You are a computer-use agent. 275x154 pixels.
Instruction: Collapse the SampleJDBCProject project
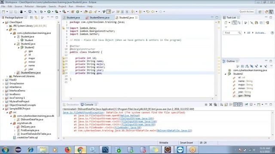click(x=3, y=109)
